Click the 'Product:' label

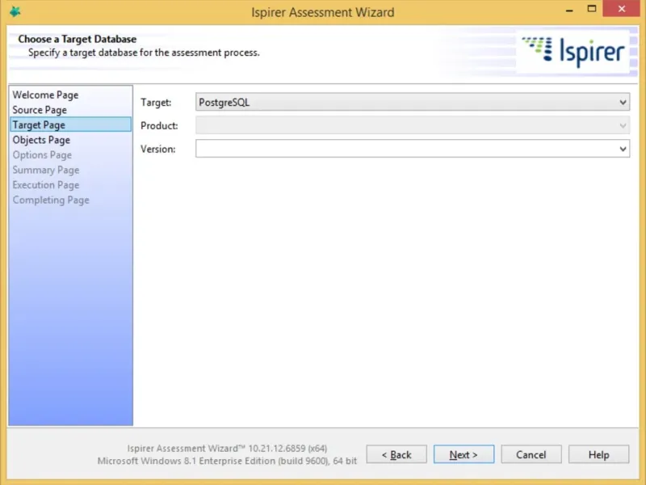pyautogui.click(x=159, y=126)
